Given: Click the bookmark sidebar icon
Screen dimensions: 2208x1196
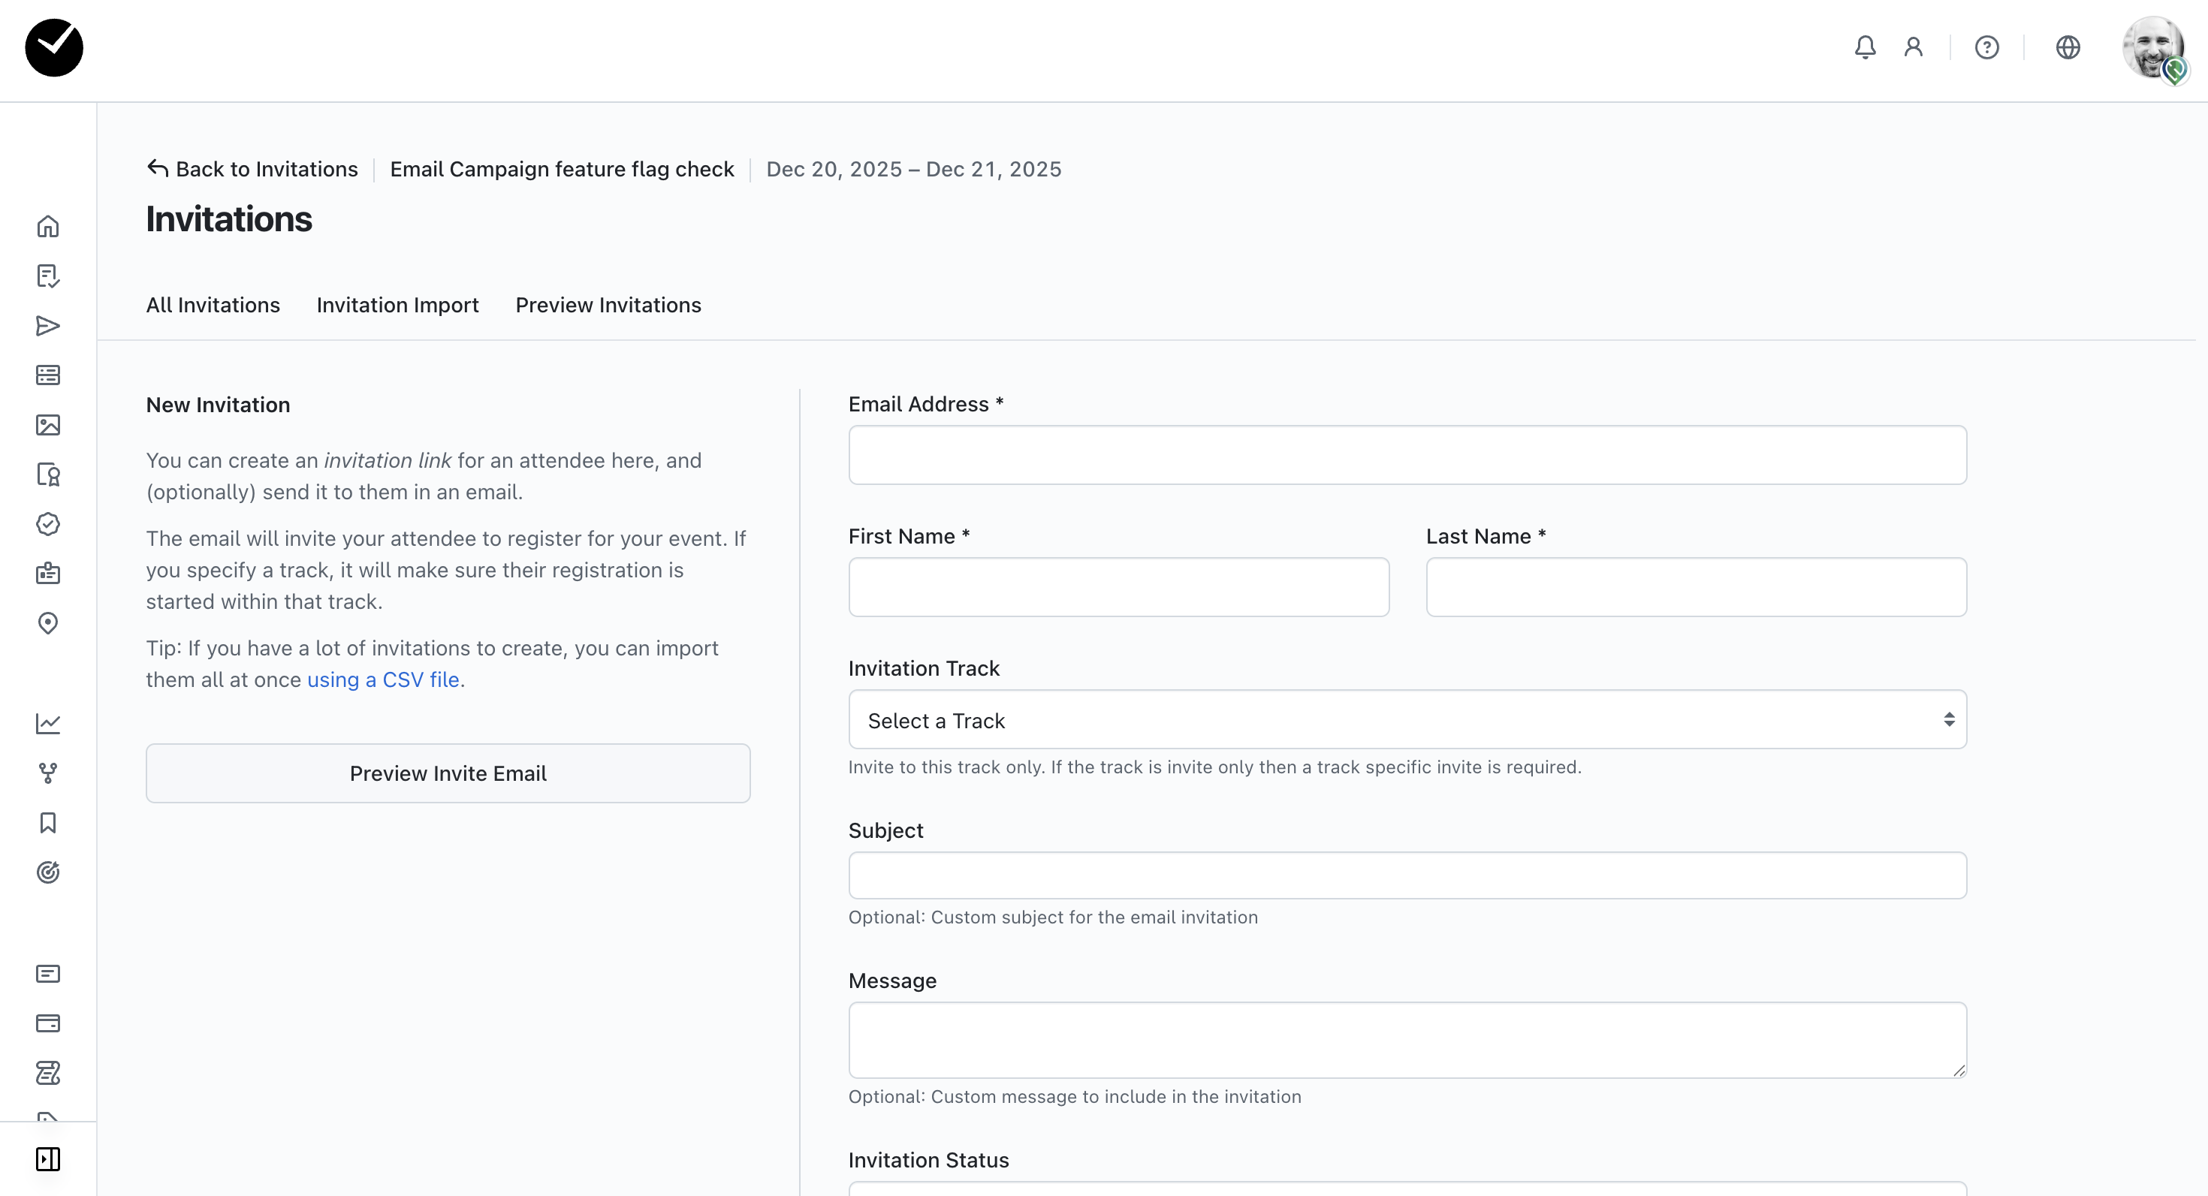Looking at the screenshot, I should [48, 822].
